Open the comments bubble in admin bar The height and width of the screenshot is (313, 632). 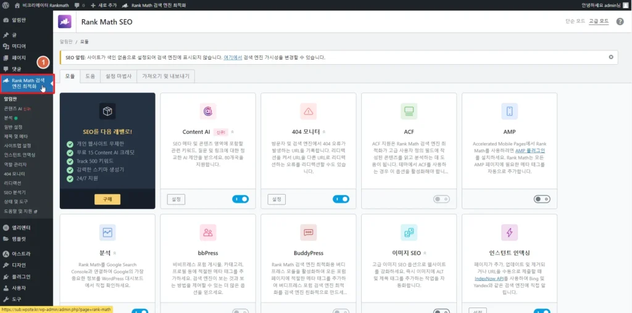point(80,5)
